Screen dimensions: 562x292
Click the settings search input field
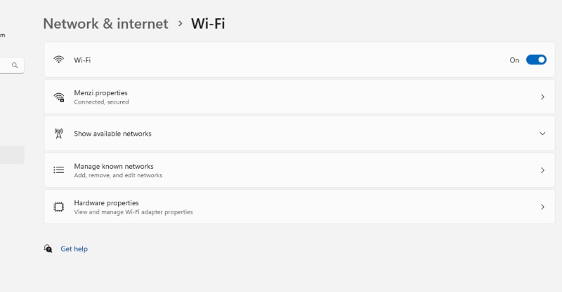coord(6,65)
